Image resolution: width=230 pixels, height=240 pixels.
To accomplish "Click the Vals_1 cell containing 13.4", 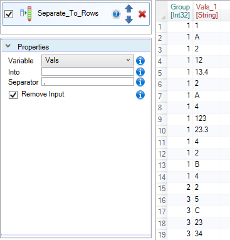I will pyautogui.click(x=207, y=72).
